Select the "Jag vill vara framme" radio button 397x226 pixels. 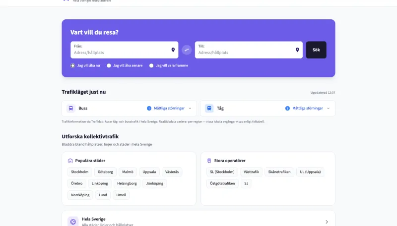pyautogui.click(x=151, y=65)
